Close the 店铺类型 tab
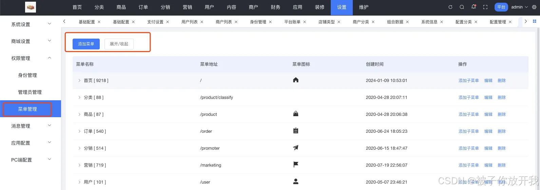This screenshot has width=540, height=190. click(x=339, y=22)
